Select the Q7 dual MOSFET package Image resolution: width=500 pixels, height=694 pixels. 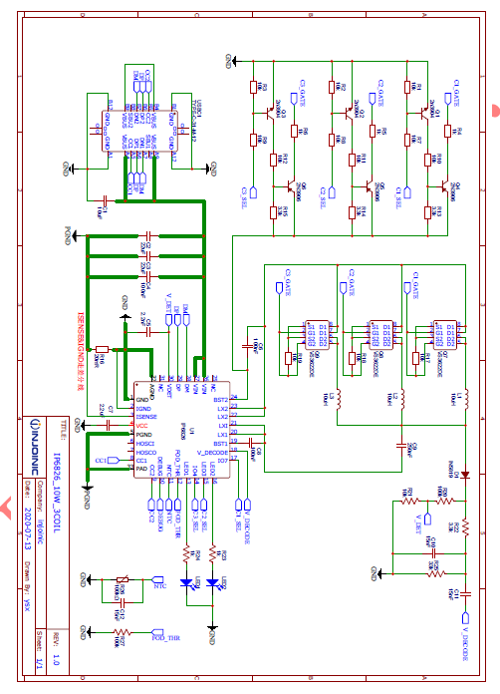(445, 335)
